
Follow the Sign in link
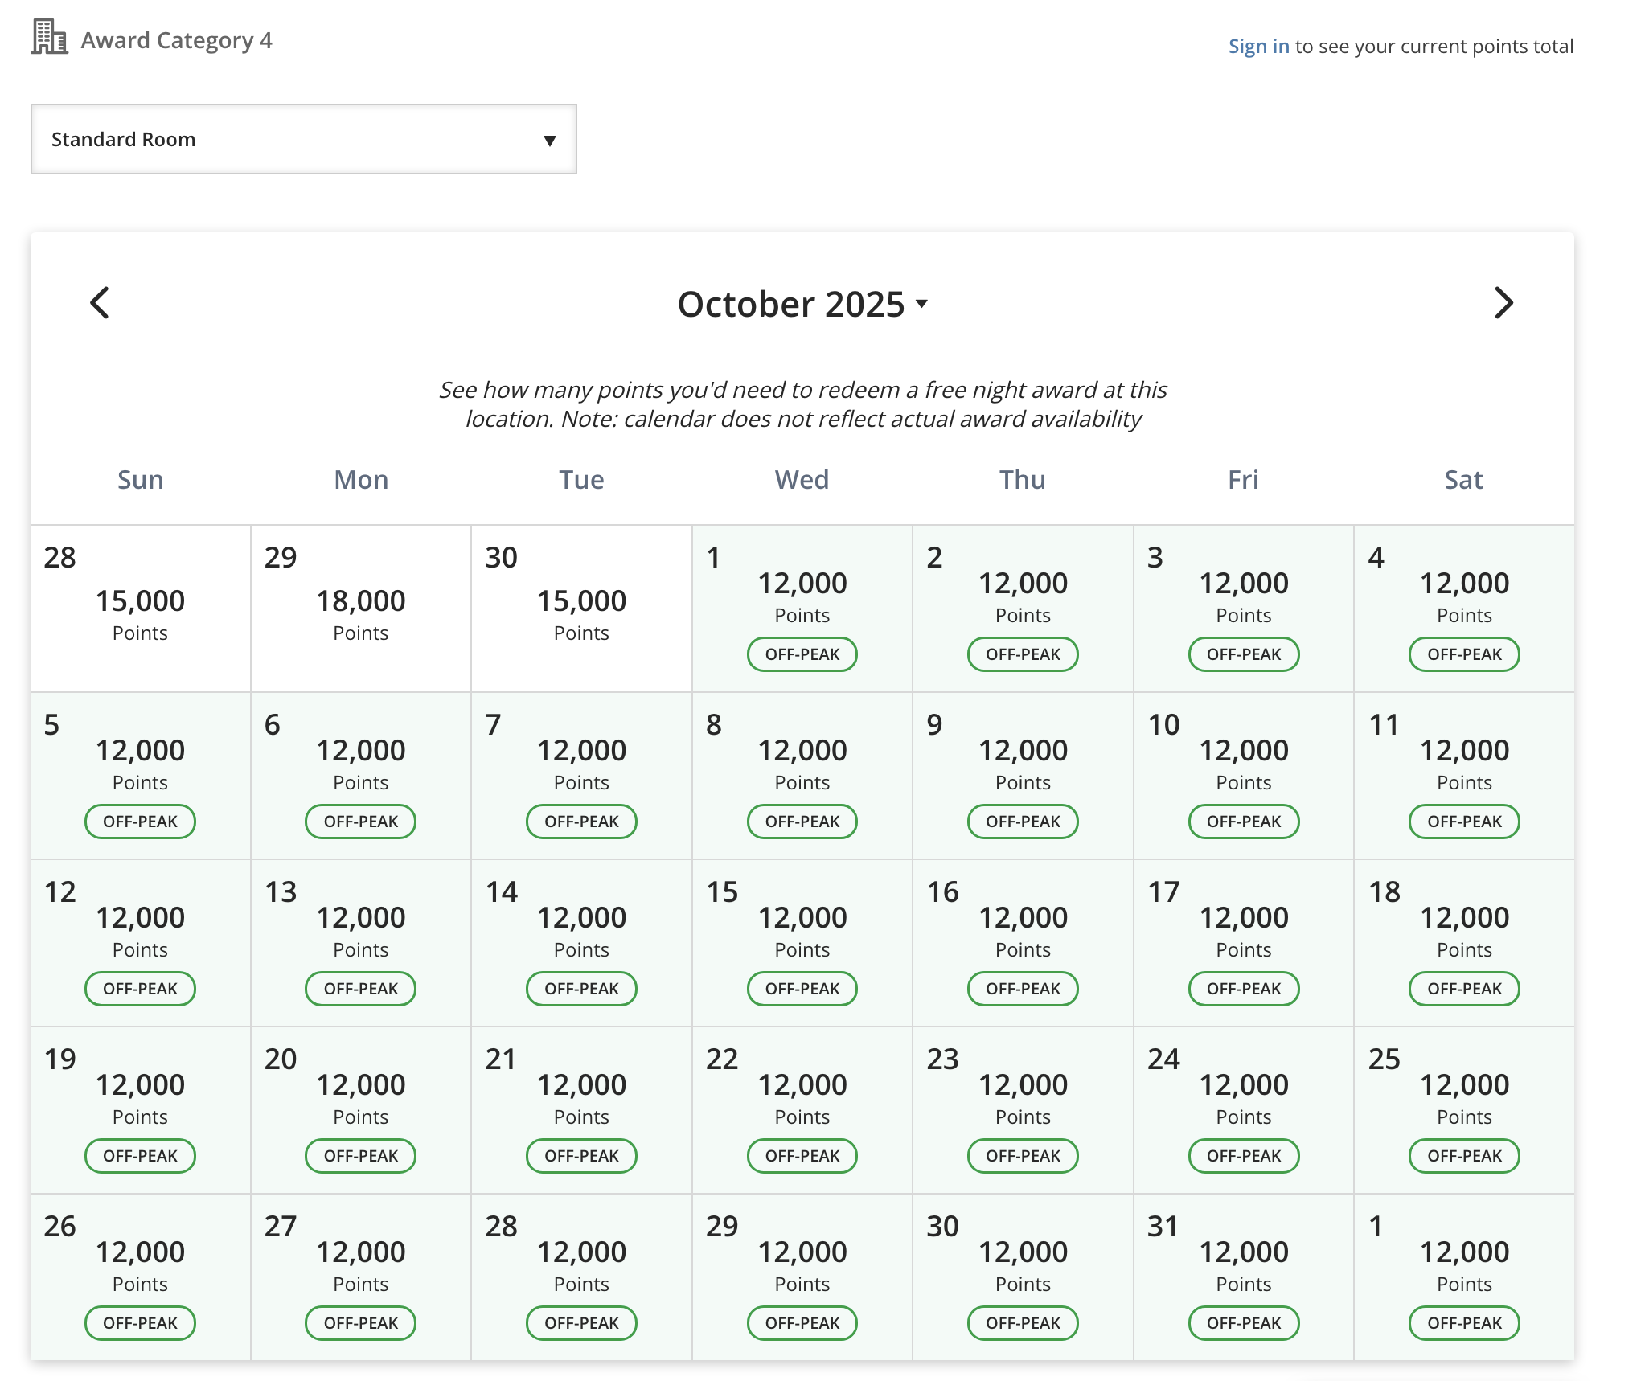click(x=1258, y=46)
